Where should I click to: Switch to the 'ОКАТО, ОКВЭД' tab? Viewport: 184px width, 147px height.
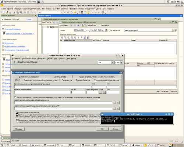coord(59,77)
